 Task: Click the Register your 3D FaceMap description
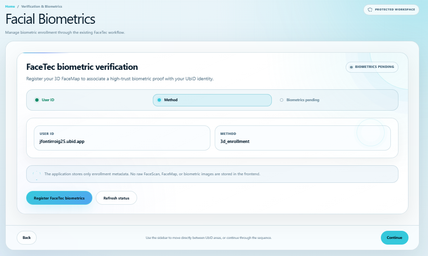[120, 79]
